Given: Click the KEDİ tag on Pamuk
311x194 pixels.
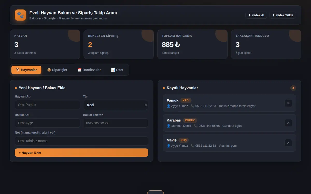Looking at the screenshot, I should (x=186, y=100).
